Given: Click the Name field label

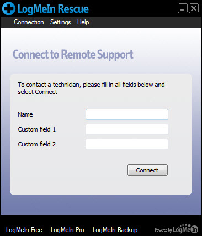Looking at the screenshot, I should [25, 114].
